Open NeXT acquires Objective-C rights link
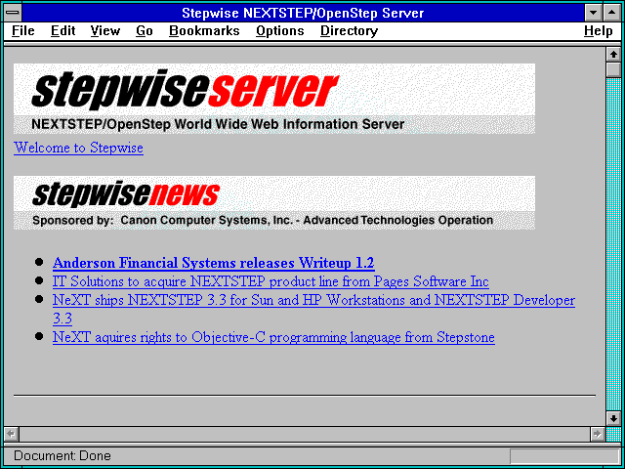 coord(273,337)
